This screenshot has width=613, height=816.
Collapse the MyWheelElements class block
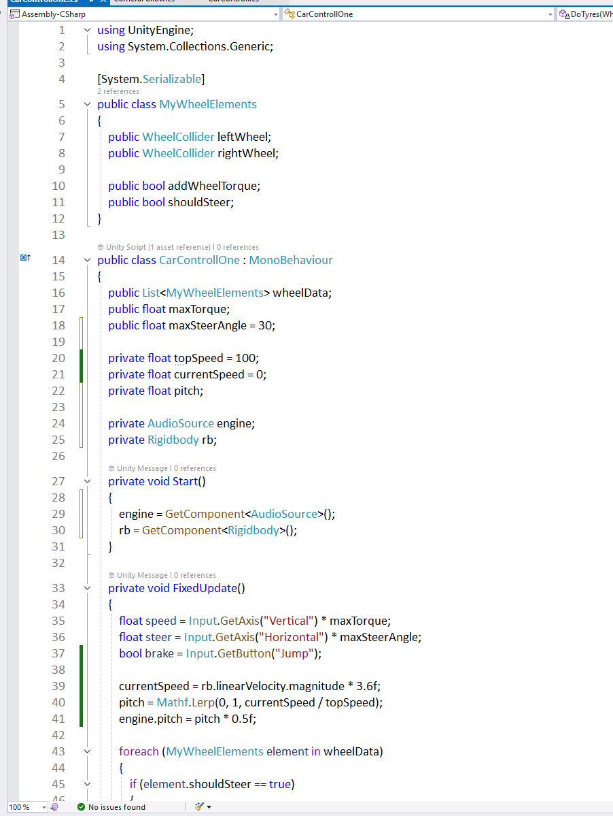[x=87, y=104]
